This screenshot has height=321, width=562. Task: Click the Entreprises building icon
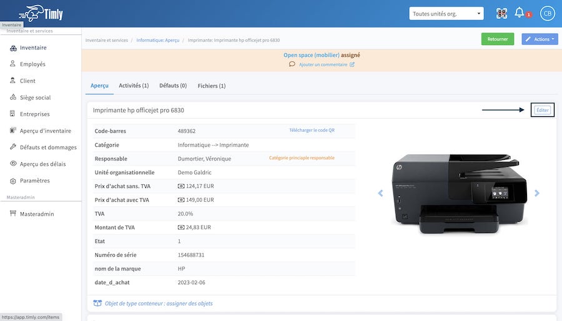point(12,114)
